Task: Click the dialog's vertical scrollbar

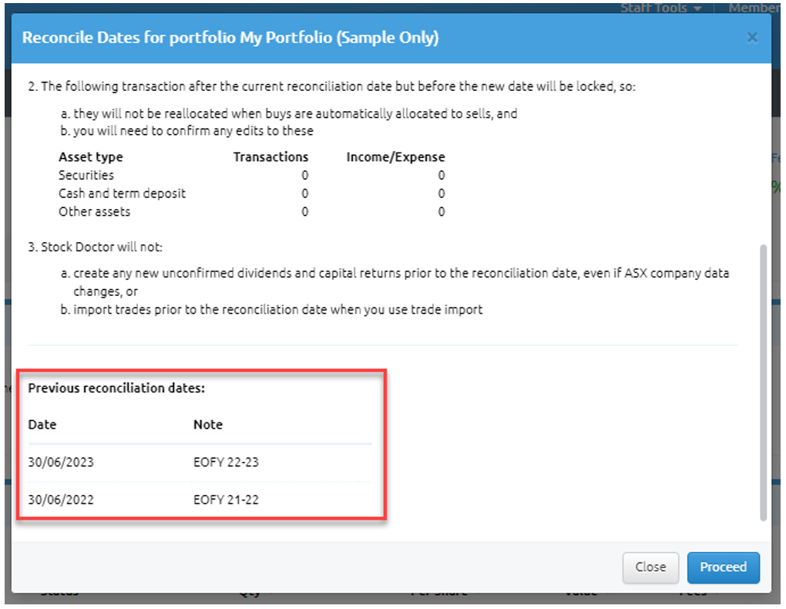Action: pyautogui.click(x=763, y=382)
